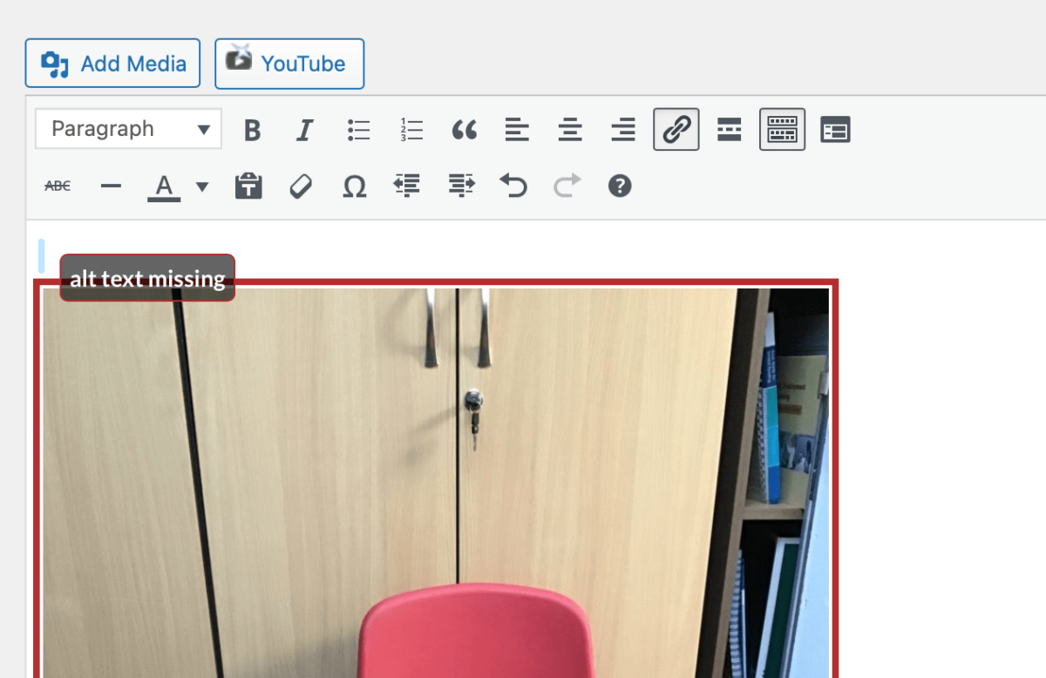This screenshot has width=1046, height=678.
Task: Toggle paste as text
Action: coord(248,186)
